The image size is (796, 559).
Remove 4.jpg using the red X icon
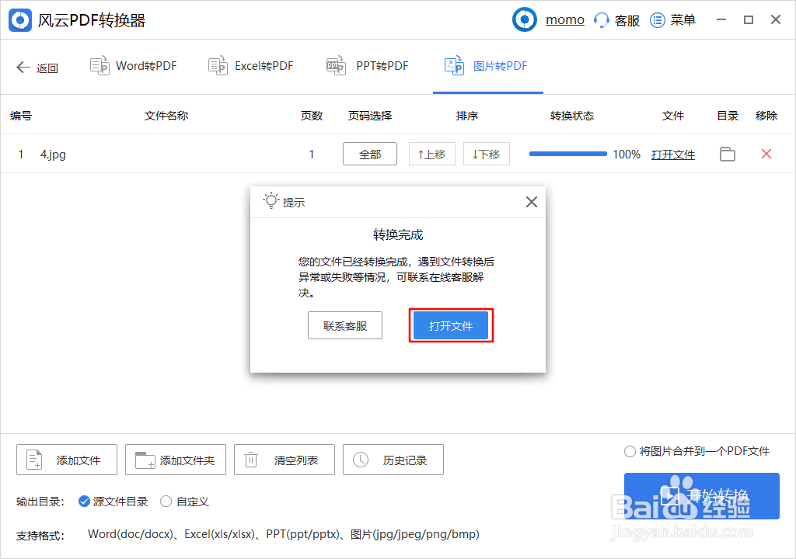[766, 154]
